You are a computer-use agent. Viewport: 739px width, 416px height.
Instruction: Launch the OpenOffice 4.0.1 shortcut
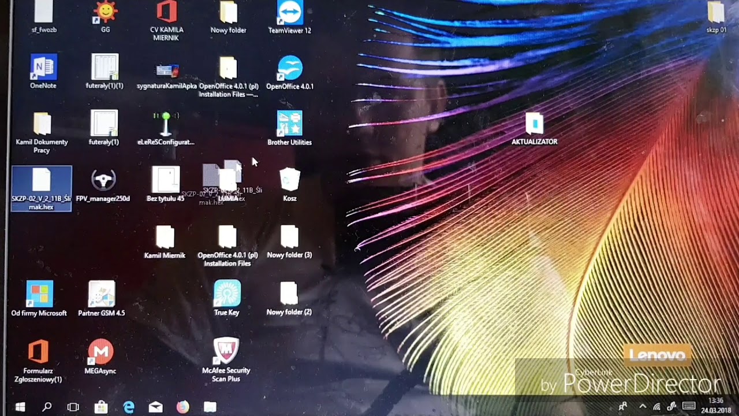point(289,73)
